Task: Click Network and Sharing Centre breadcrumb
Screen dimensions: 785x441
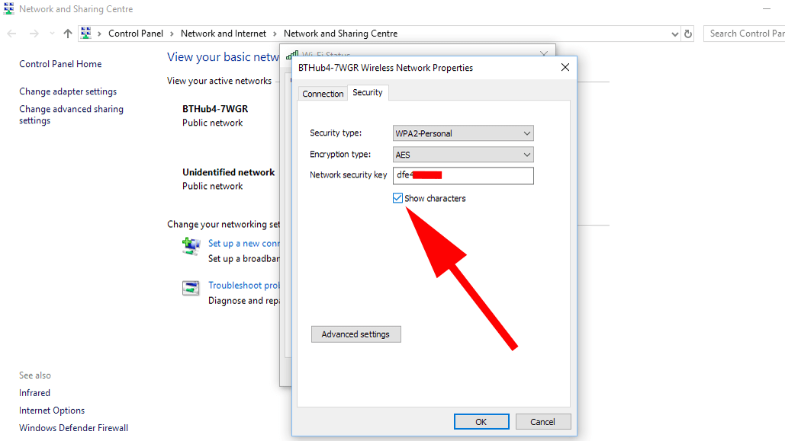Action: 340,34
